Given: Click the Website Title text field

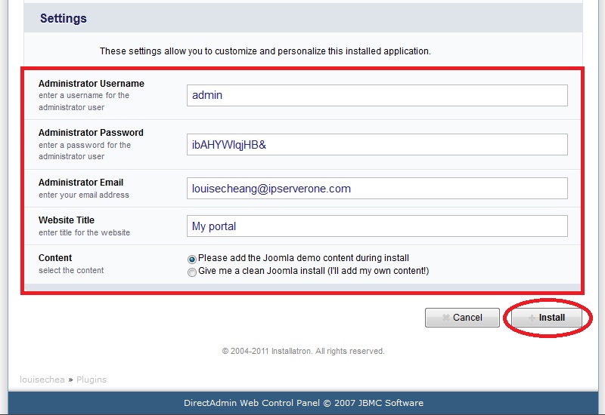Looking at the screenshot, I should [377, 226].
